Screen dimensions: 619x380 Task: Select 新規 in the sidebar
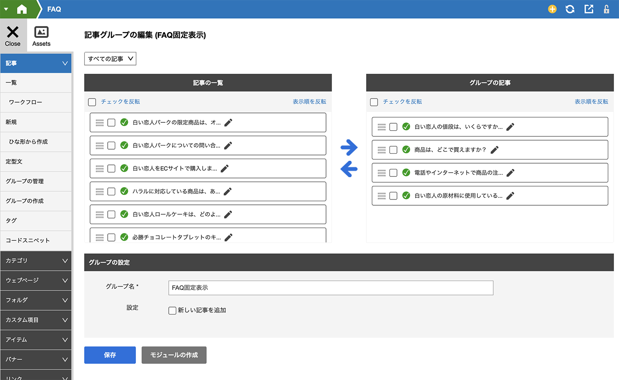[36, 122]
